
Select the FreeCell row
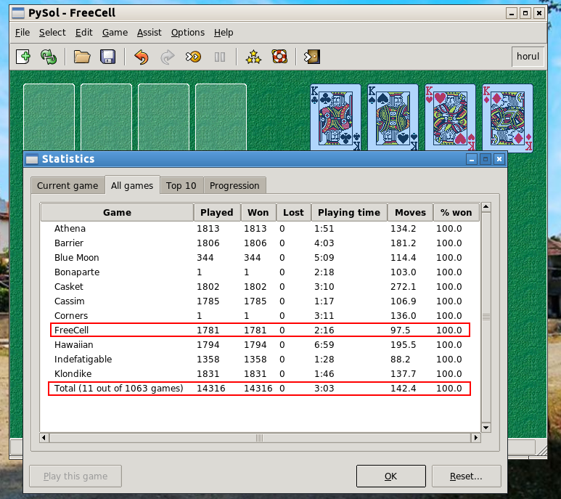pos(260,330)
